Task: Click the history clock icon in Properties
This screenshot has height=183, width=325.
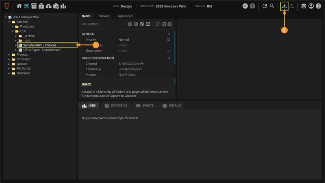Action: (142, 24)
